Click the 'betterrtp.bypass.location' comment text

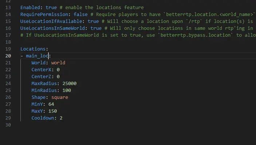coord(196,35)
